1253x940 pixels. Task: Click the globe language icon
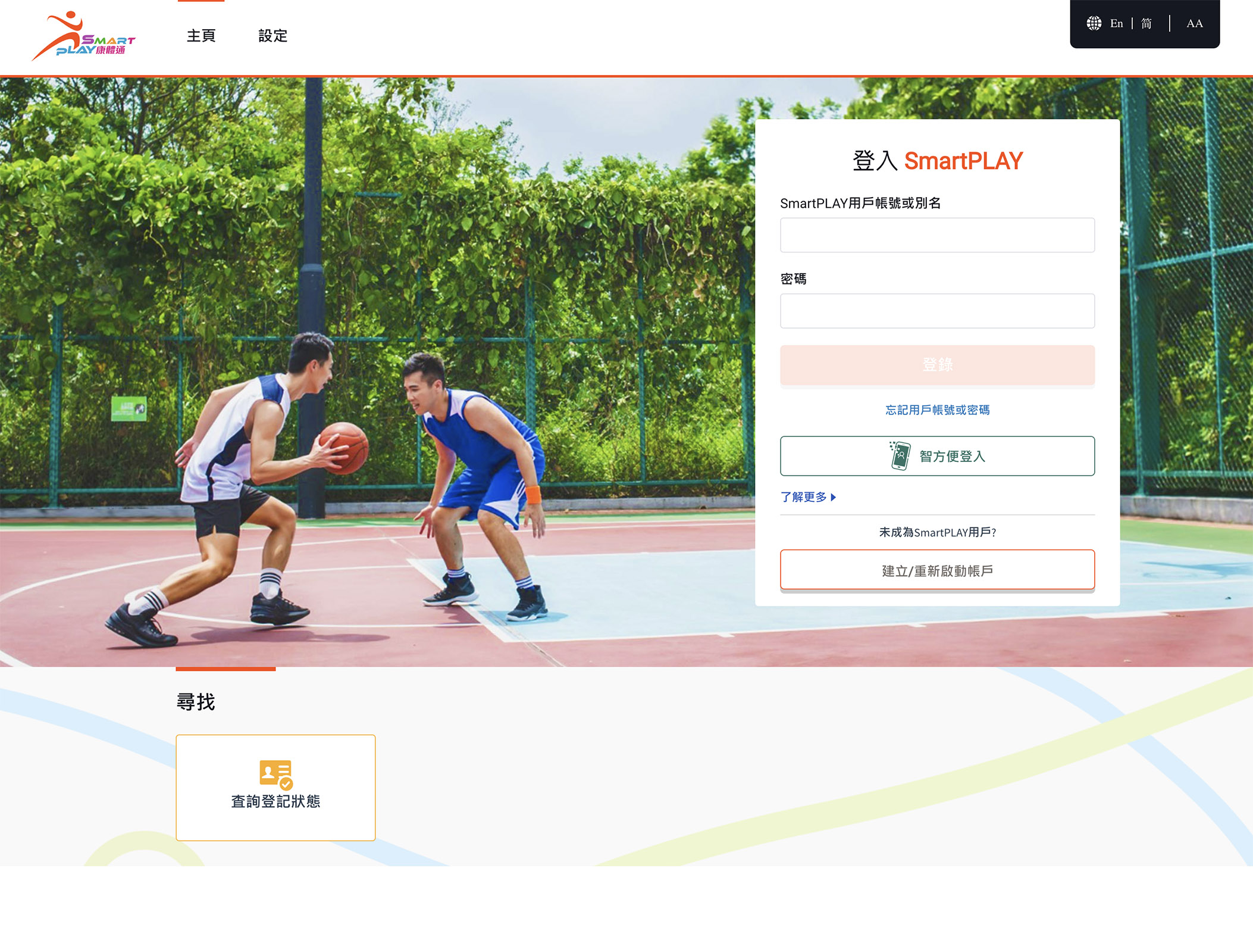[x=1094, y=23]
